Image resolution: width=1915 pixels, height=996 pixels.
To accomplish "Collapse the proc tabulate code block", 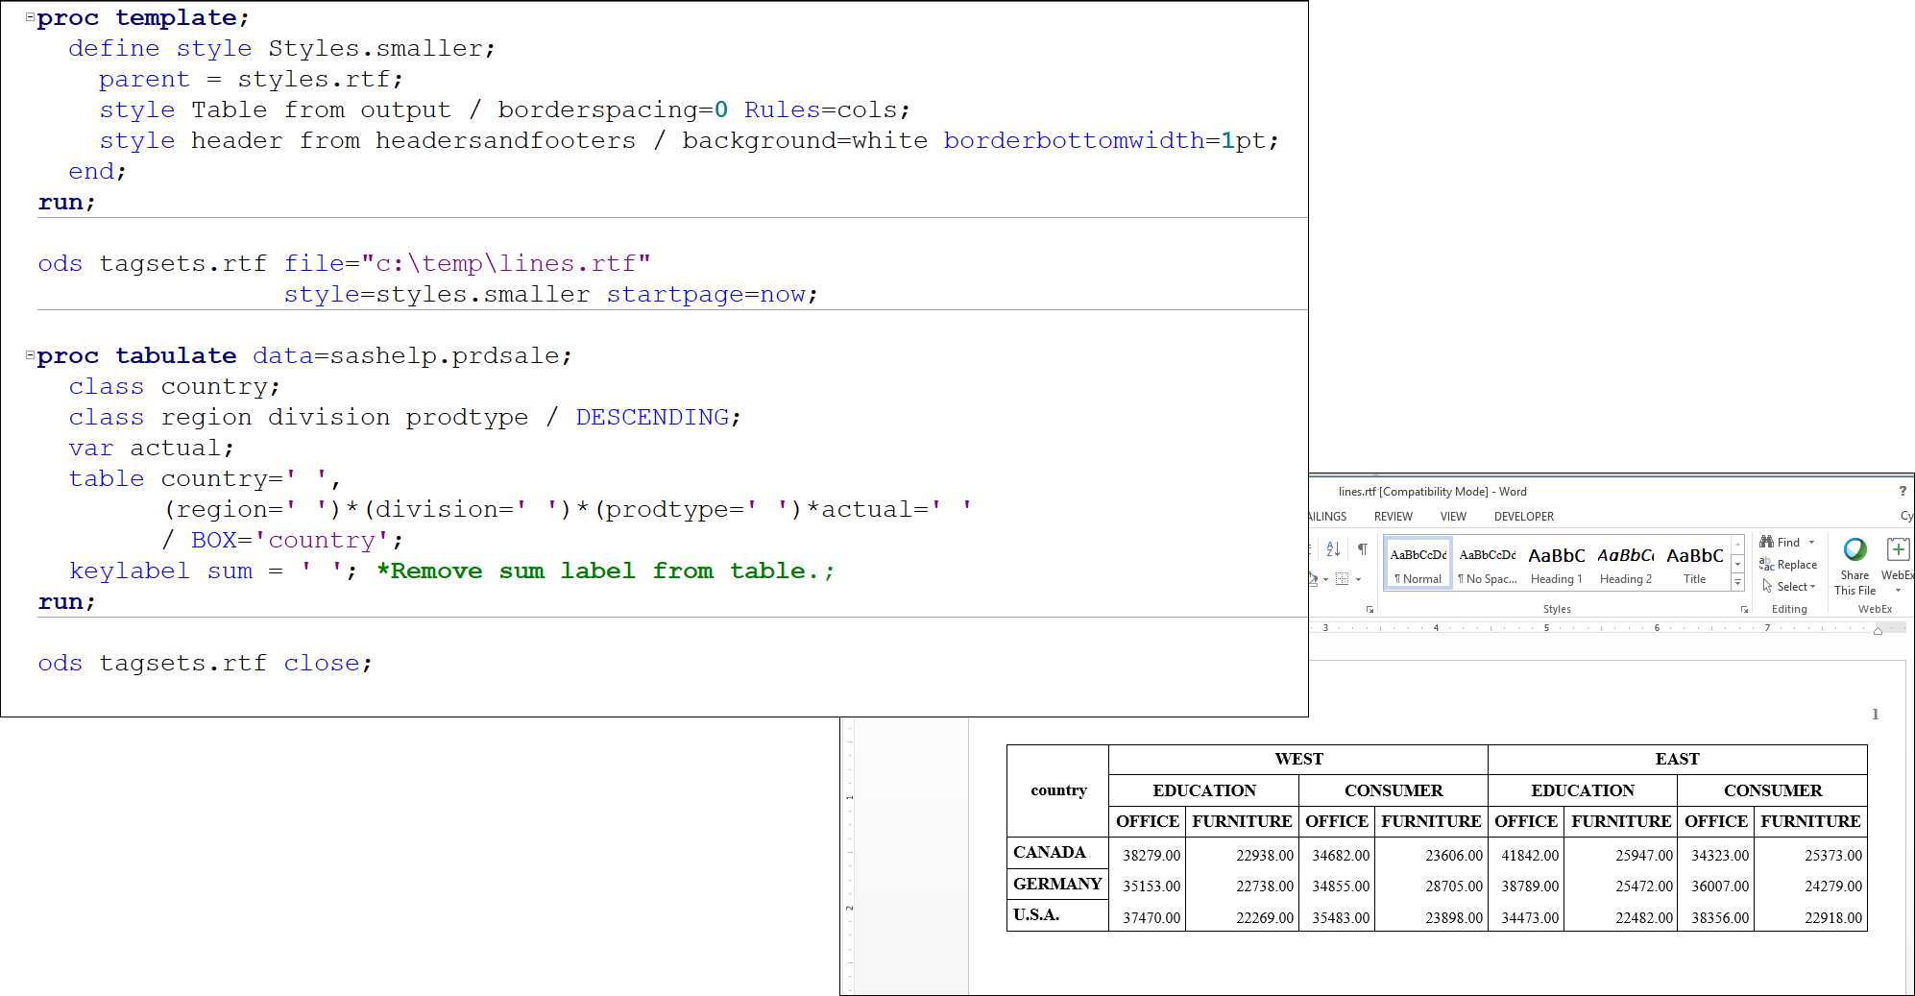I will (28, 354).
